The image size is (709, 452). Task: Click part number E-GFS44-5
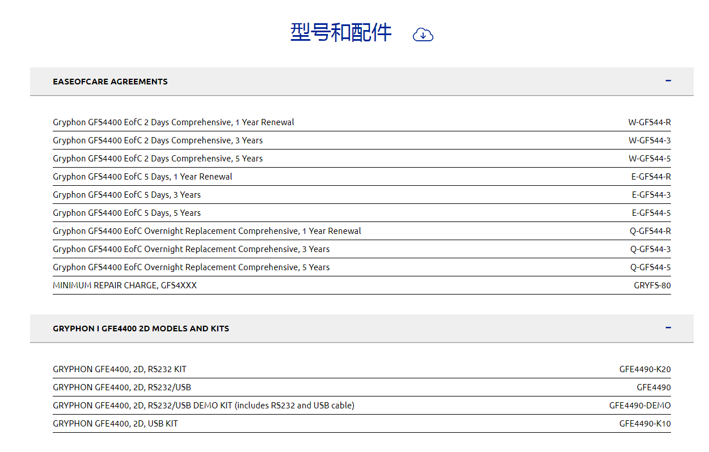click(651, 213)
